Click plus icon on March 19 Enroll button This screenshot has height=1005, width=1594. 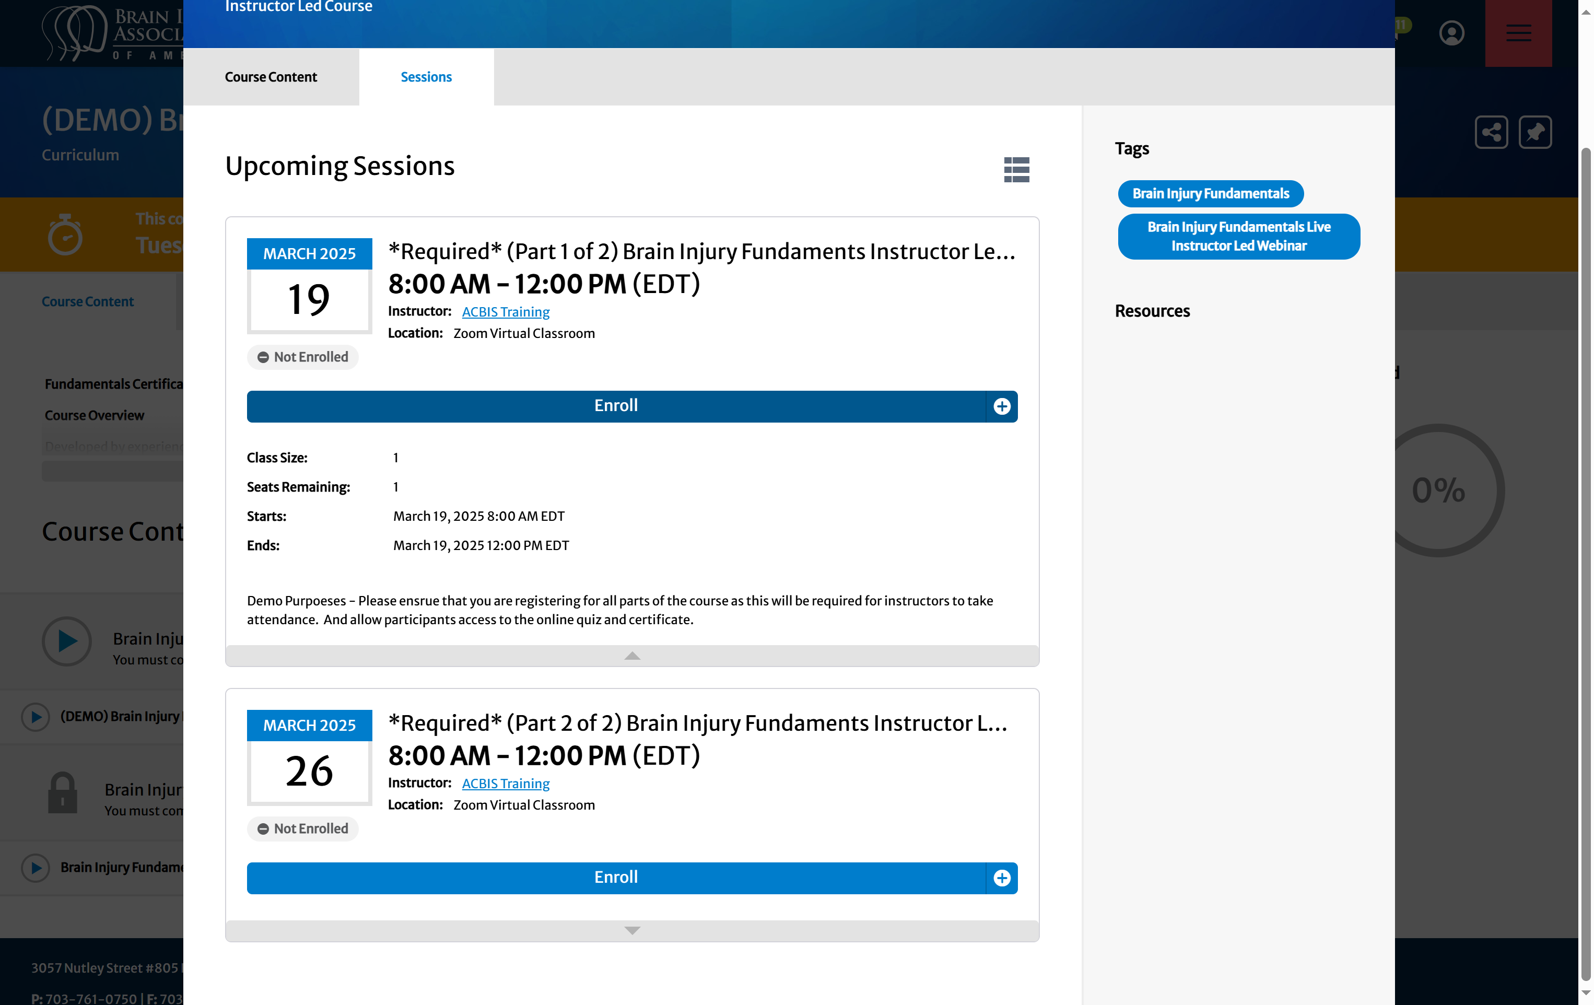1002,406
